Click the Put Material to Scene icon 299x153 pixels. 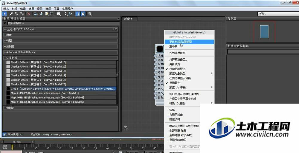click(x=16, y=14)
